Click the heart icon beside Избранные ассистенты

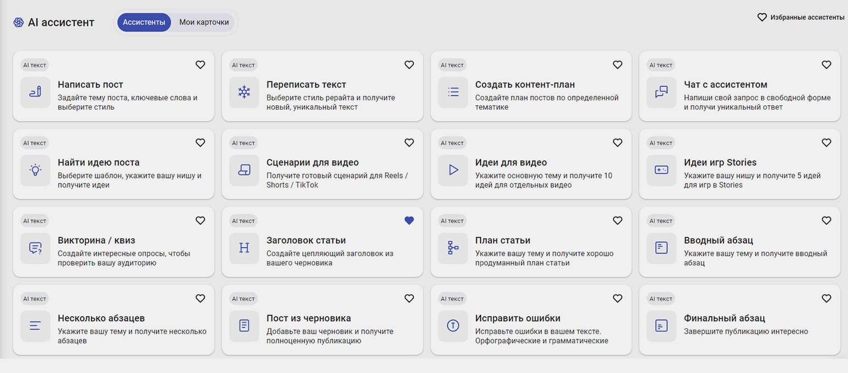point(762,18)
